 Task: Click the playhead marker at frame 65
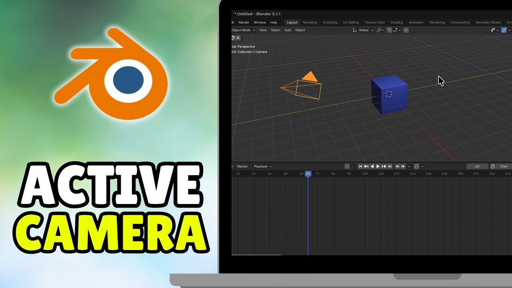[308, 174]
